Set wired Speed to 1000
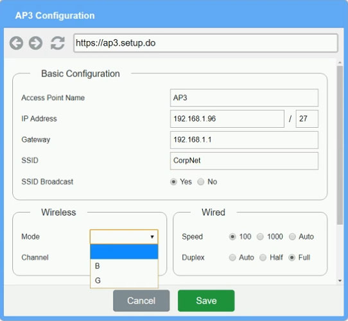This screenshot has width=348, height=321. click(x=260, y=237)
